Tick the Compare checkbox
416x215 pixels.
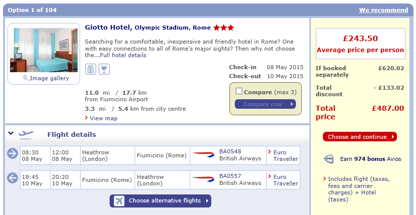tap(239, 91)
